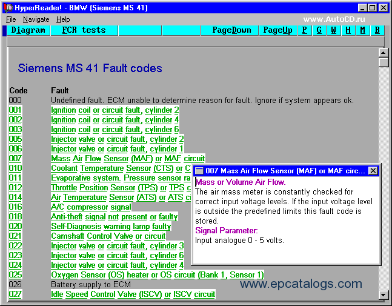This screenshot has height=306, width=392.
Task: Click 'Input analogue 0 - 5 volts.' text
Action: [x=239, y=241]
